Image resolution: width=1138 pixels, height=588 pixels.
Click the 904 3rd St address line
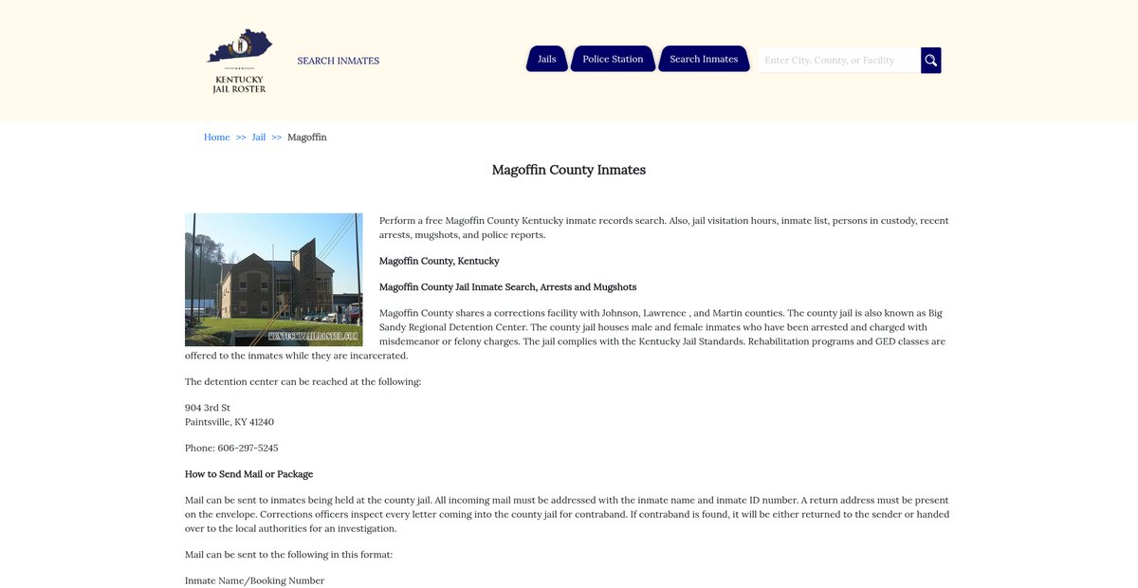coord(208,408)
